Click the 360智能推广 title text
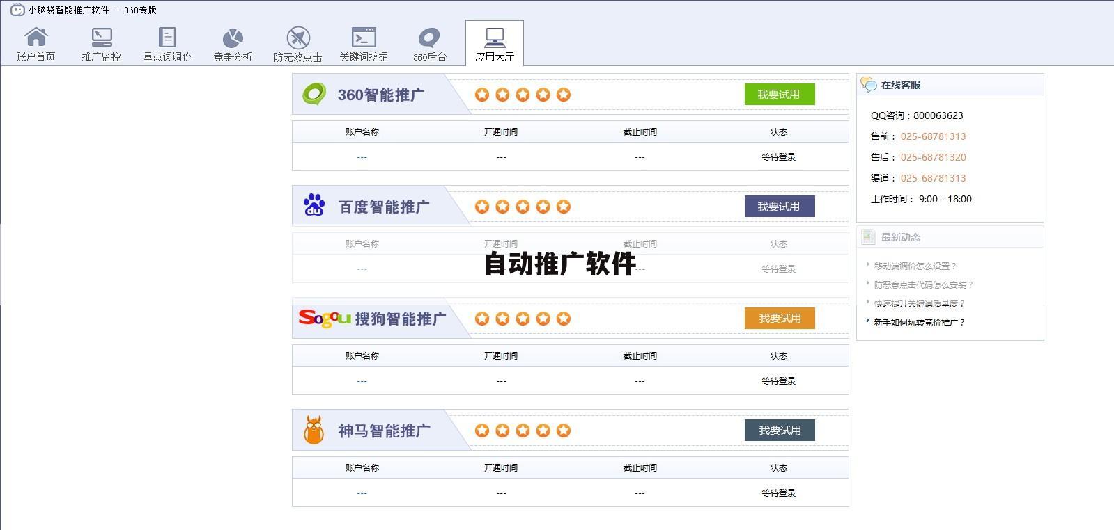 pyautogui.click(x=381, y=95)
